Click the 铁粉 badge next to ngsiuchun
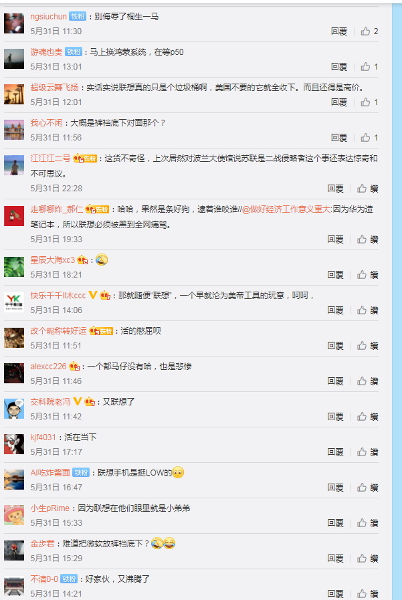Image resolution: width=402 pixels, height=600 pixels. coord(78,17)
